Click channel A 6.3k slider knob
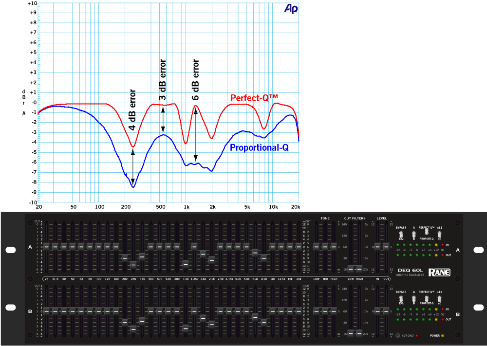The image size is (487, 346). click(255, 253)
